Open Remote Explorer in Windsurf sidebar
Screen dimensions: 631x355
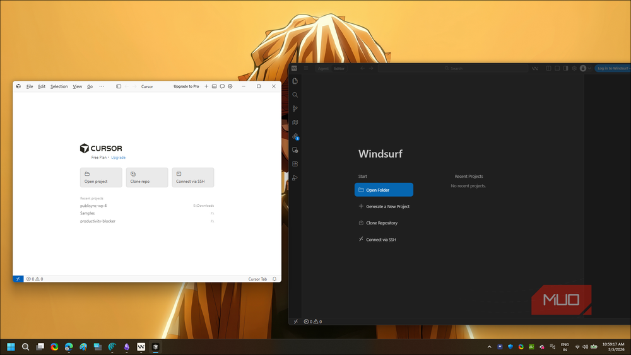(295, 150)
